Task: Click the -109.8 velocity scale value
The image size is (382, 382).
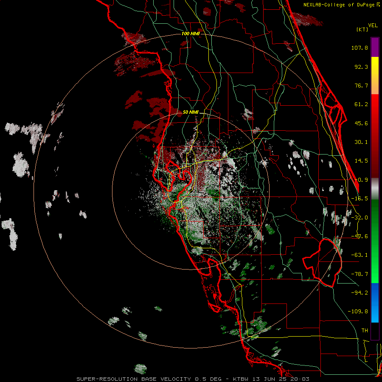Action: tap(358, 312)
